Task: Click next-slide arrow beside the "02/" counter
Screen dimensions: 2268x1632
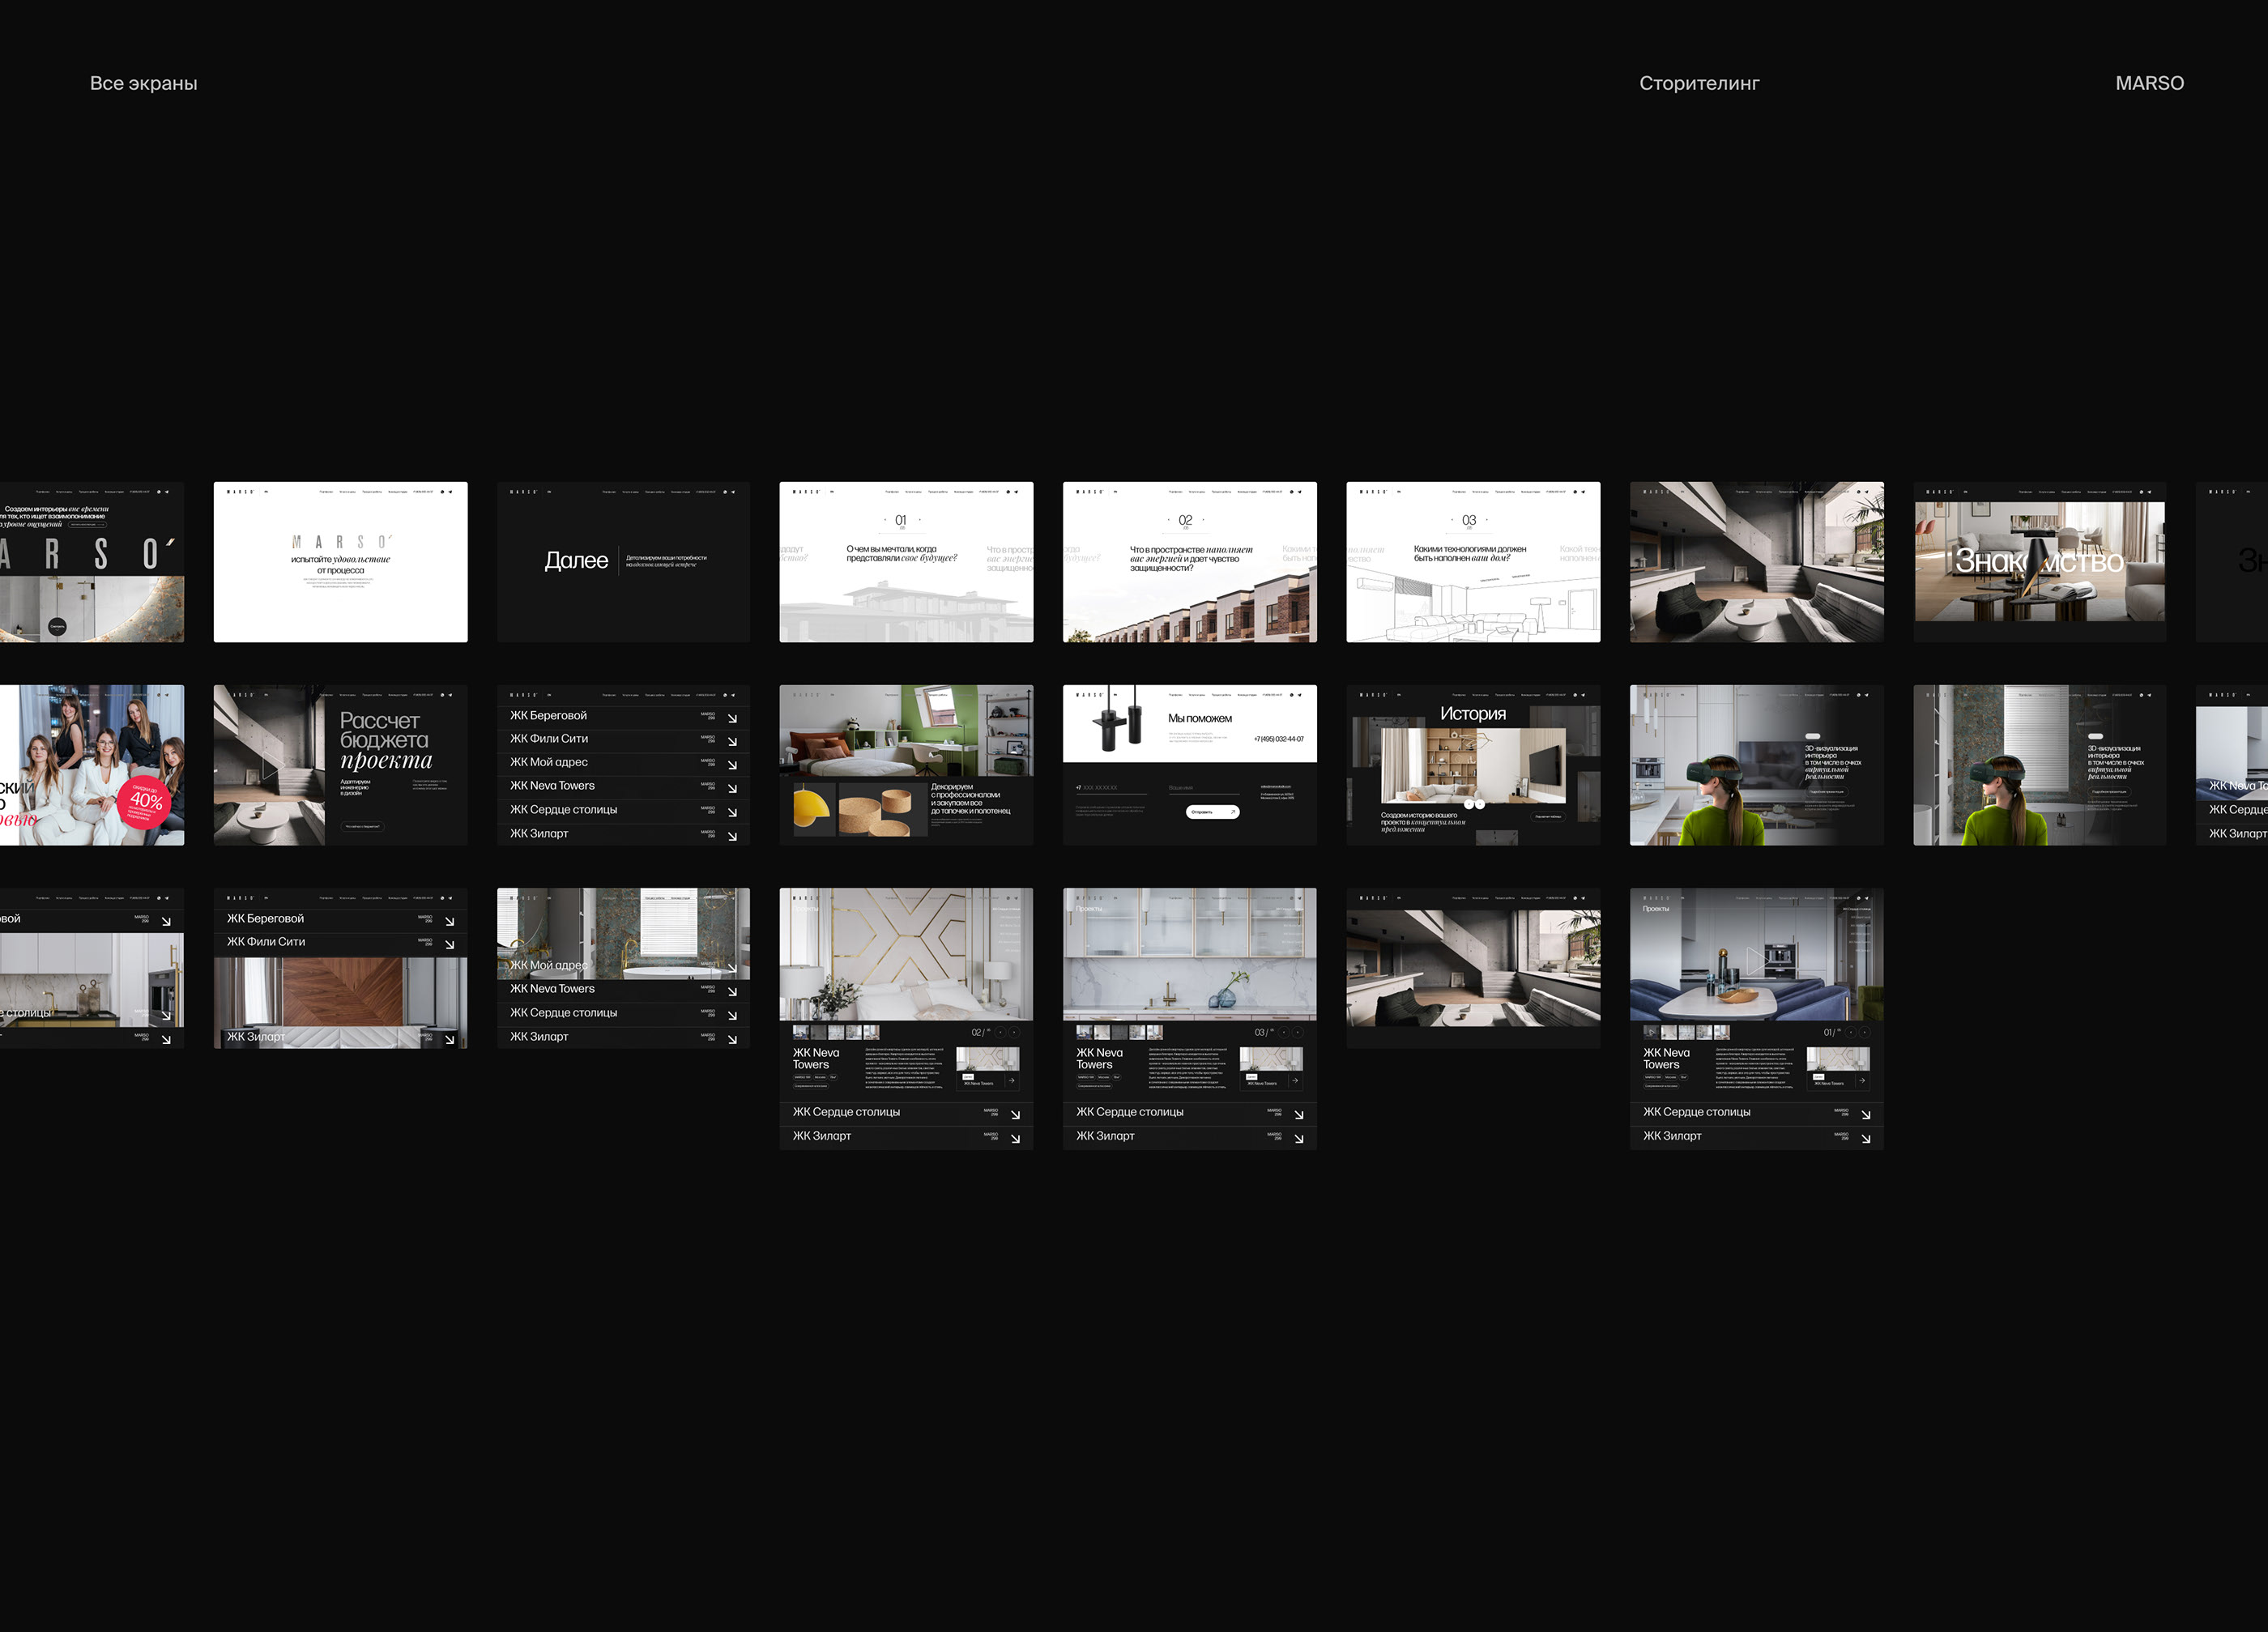Action: 1014,1032
